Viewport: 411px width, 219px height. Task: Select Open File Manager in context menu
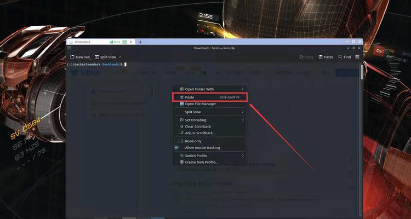tap(209, 103)
